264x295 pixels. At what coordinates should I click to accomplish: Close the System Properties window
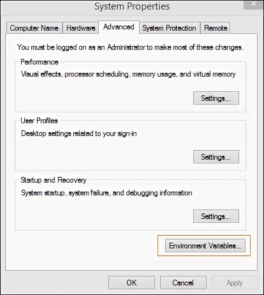(x=254, y=4)
